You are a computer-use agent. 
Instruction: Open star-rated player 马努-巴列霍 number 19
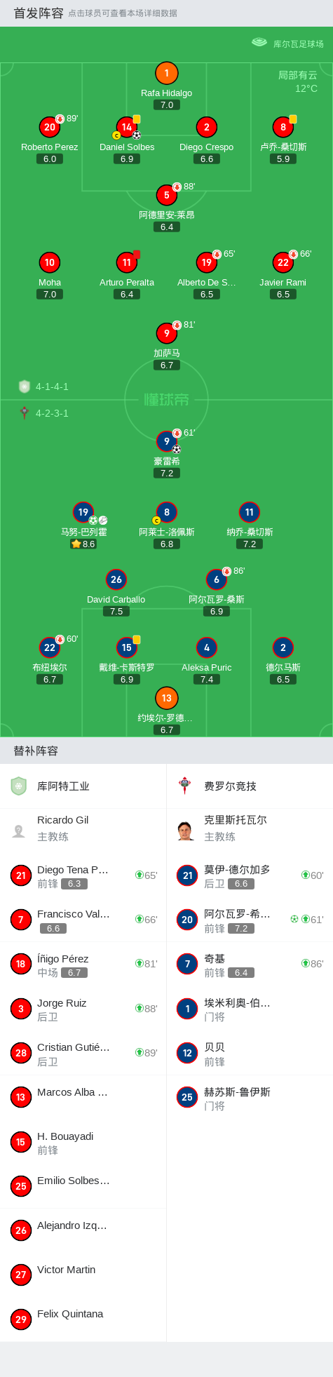click(83, 512)
